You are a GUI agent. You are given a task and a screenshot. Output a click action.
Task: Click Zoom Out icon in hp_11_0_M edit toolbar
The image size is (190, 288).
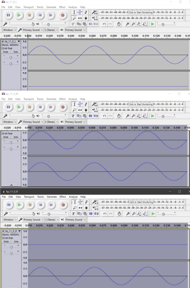(x=133, y=116)
